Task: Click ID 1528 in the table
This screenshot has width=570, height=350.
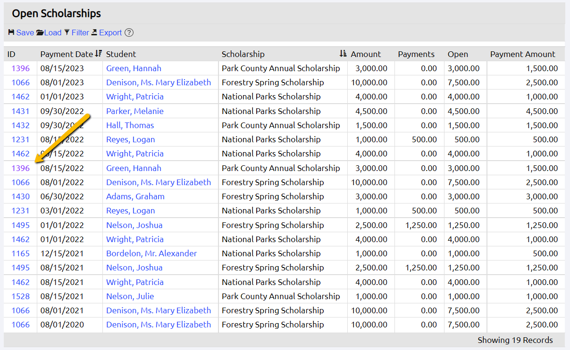Action: 20,296
